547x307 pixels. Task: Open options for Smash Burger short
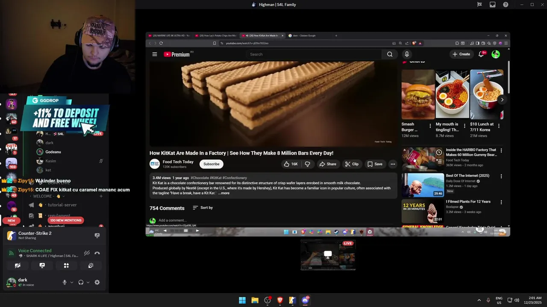coord(430,126)
